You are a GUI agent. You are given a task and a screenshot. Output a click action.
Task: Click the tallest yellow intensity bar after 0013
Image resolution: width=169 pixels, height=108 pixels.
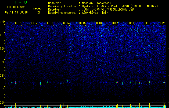(55, 104)
